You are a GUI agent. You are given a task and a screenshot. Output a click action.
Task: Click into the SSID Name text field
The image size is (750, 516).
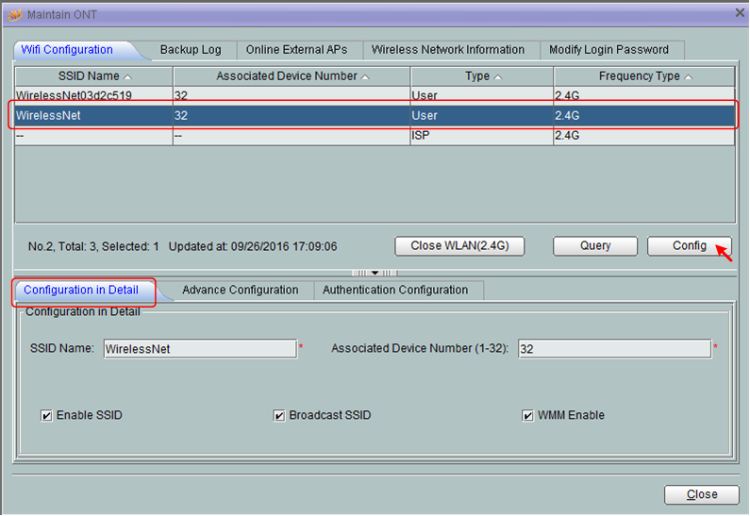(x=200, y=349)
